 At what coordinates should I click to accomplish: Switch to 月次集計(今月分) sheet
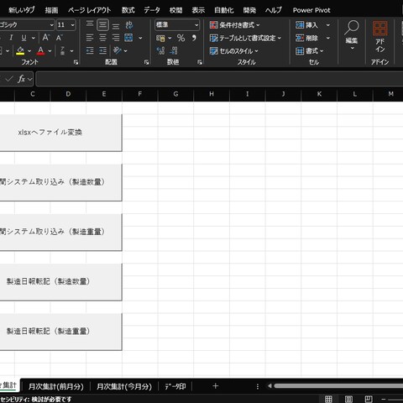124,386
